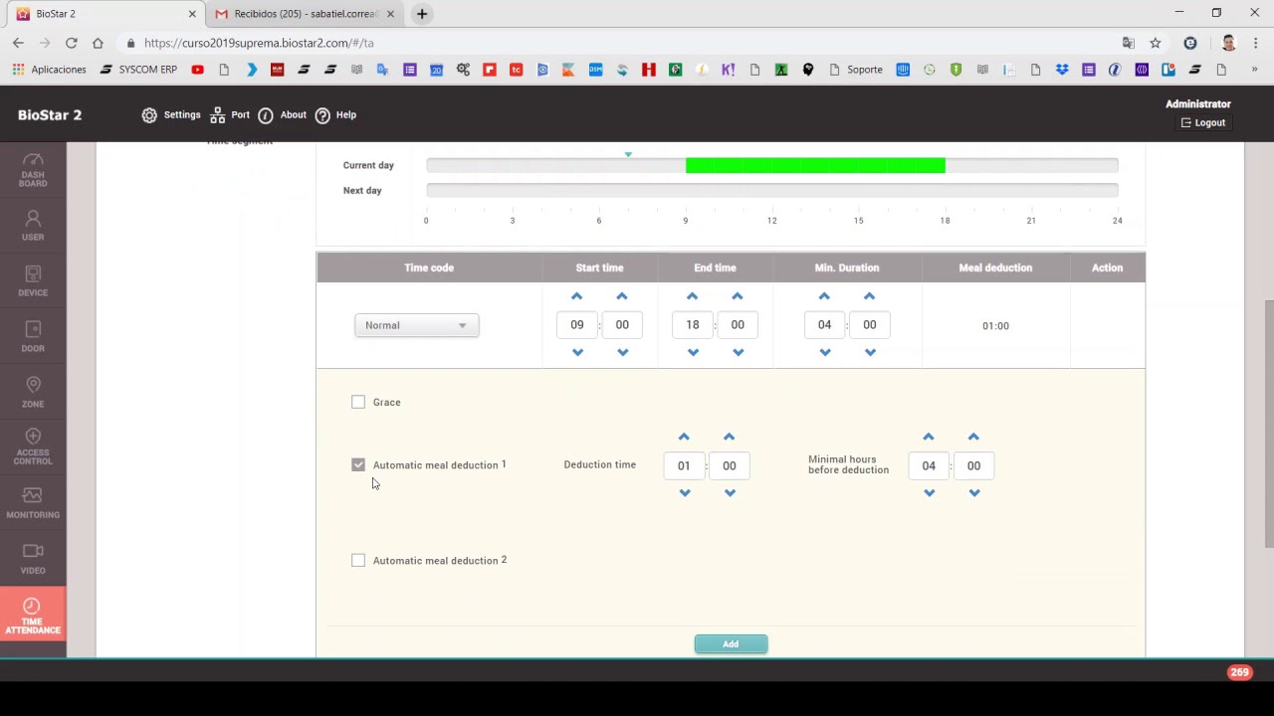1274x716 pixels.
Task: Click the page vertical scrollbar
Action: (1268, 423)
